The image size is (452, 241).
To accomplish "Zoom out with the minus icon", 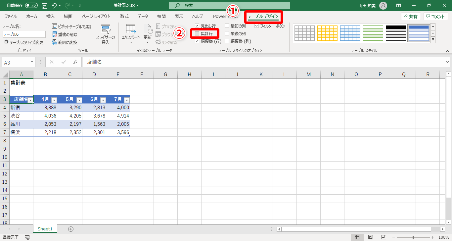I will (394, 237).
